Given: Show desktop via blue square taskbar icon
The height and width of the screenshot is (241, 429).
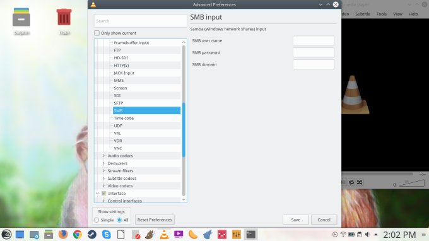Looking at the screenshot, I should [x=20, y=235].
